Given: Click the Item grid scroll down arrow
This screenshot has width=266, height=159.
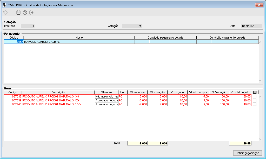Looking at the screenshot, I should tap(260, 139).
